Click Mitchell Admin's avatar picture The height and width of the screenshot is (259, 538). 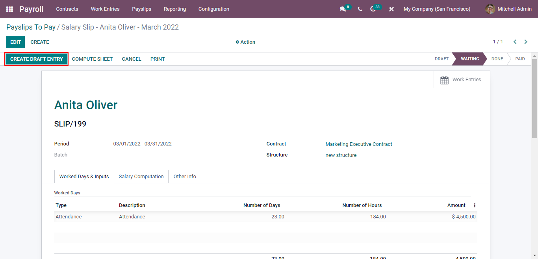coord(490,9)
